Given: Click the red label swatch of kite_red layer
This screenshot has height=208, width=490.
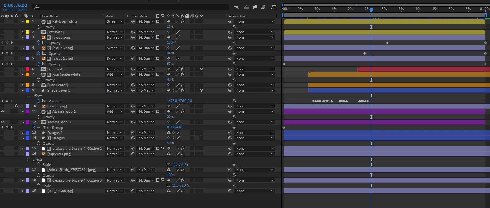Looking at the screenshot, I should pyautogui.click(x=27, y=69).
